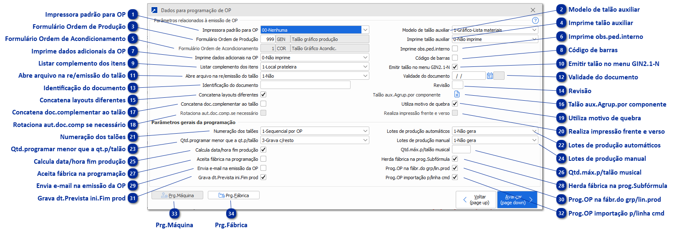This screenshot has height=236, width=674.
Task: Click Voltar (page up) button
Action: pyautogui.click(x=476, y=200)
